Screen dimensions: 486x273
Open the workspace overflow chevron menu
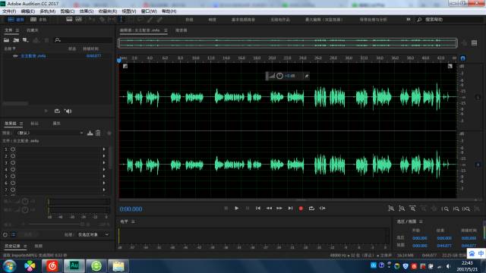[x=409, y=19]
